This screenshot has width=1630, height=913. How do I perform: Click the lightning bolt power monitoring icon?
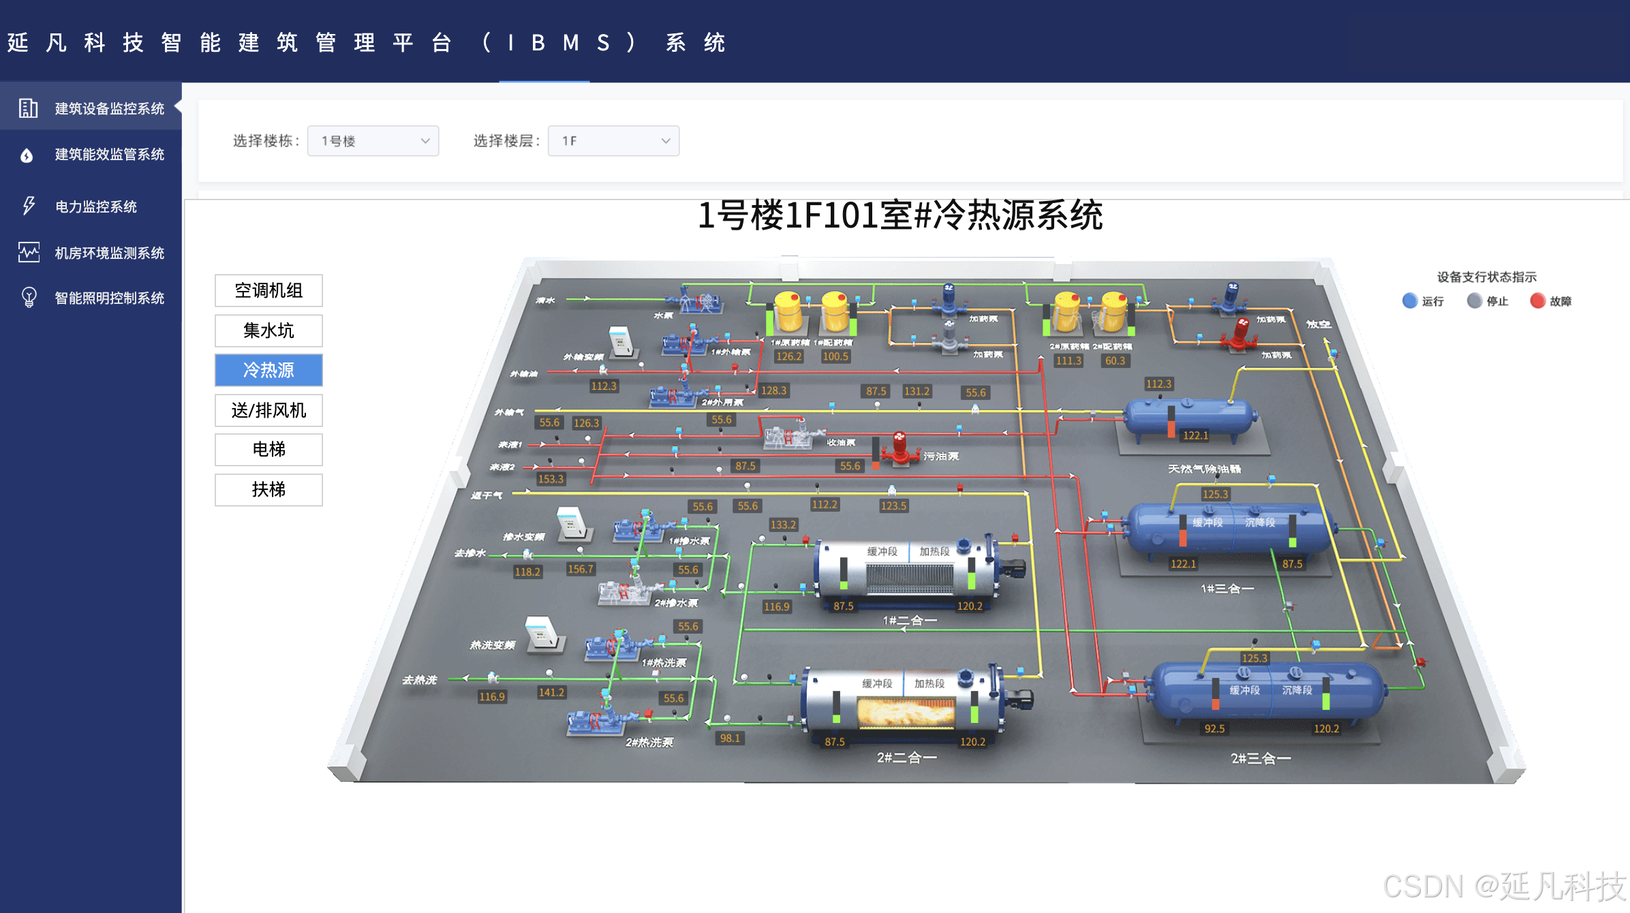tap(28, 206)
